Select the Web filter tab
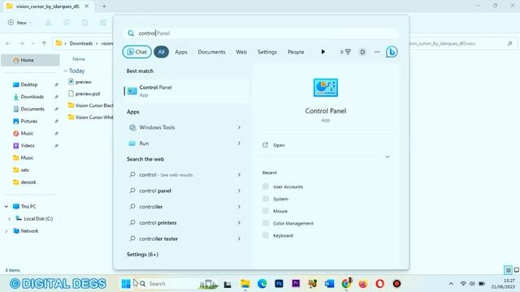Viewport: 520px width, 292px height. point(241,52)
